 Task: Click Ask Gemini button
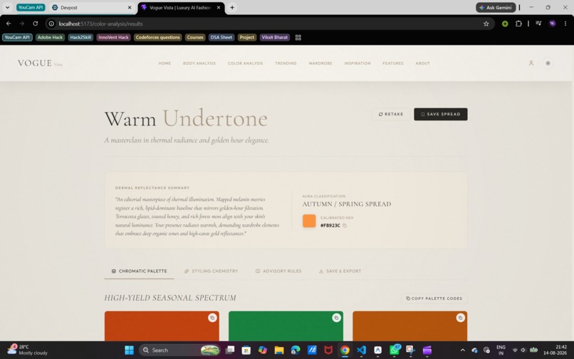point(496,7)
